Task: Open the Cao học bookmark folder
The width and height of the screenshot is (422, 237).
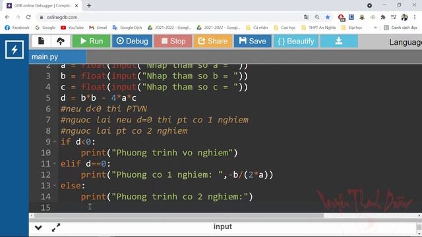Action: [x=285, y=28]
